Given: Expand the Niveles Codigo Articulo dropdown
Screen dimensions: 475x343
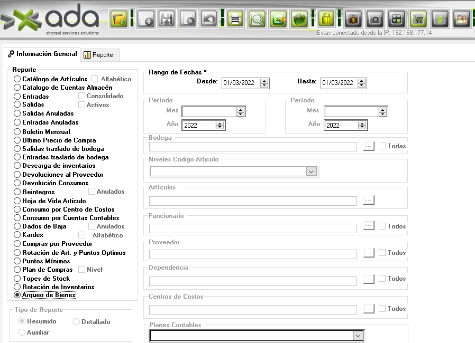Looking at the screenshot, I should click(x=311, y=171).
